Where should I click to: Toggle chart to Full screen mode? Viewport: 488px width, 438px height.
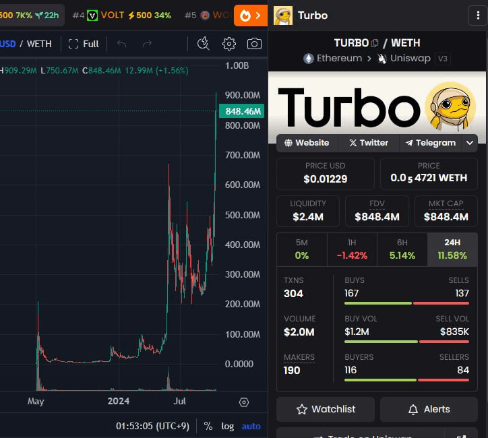tap(84, 44)
